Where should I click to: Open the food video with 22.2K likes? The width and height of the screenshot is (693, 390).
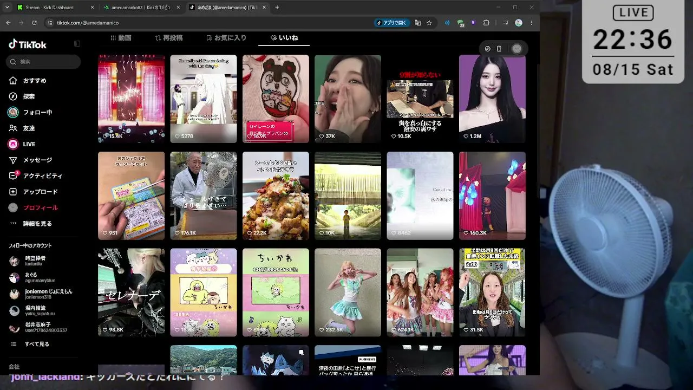276,196
